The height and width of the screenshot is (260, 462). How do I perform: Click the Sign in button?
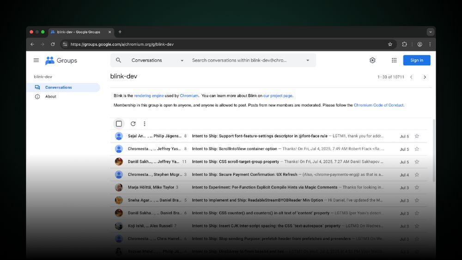point(417,60)
